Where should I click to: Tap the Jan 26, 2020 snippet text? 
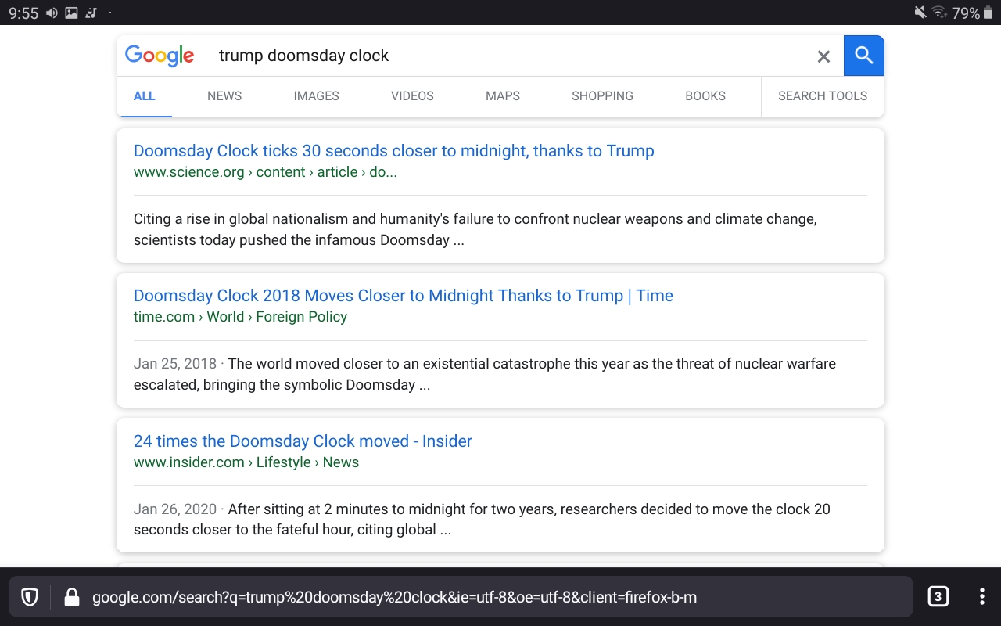click(x=482, y=520)
